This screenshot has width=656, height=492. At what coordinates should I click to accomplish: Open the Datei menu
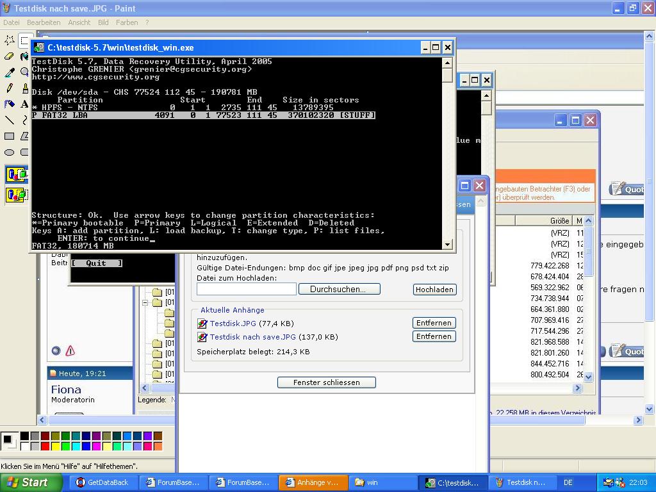(12, 22)
